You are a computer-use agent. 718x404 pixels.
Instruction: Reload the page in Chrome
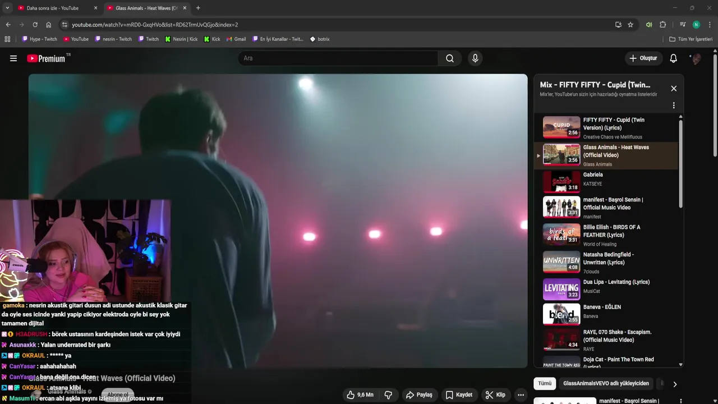35,25
